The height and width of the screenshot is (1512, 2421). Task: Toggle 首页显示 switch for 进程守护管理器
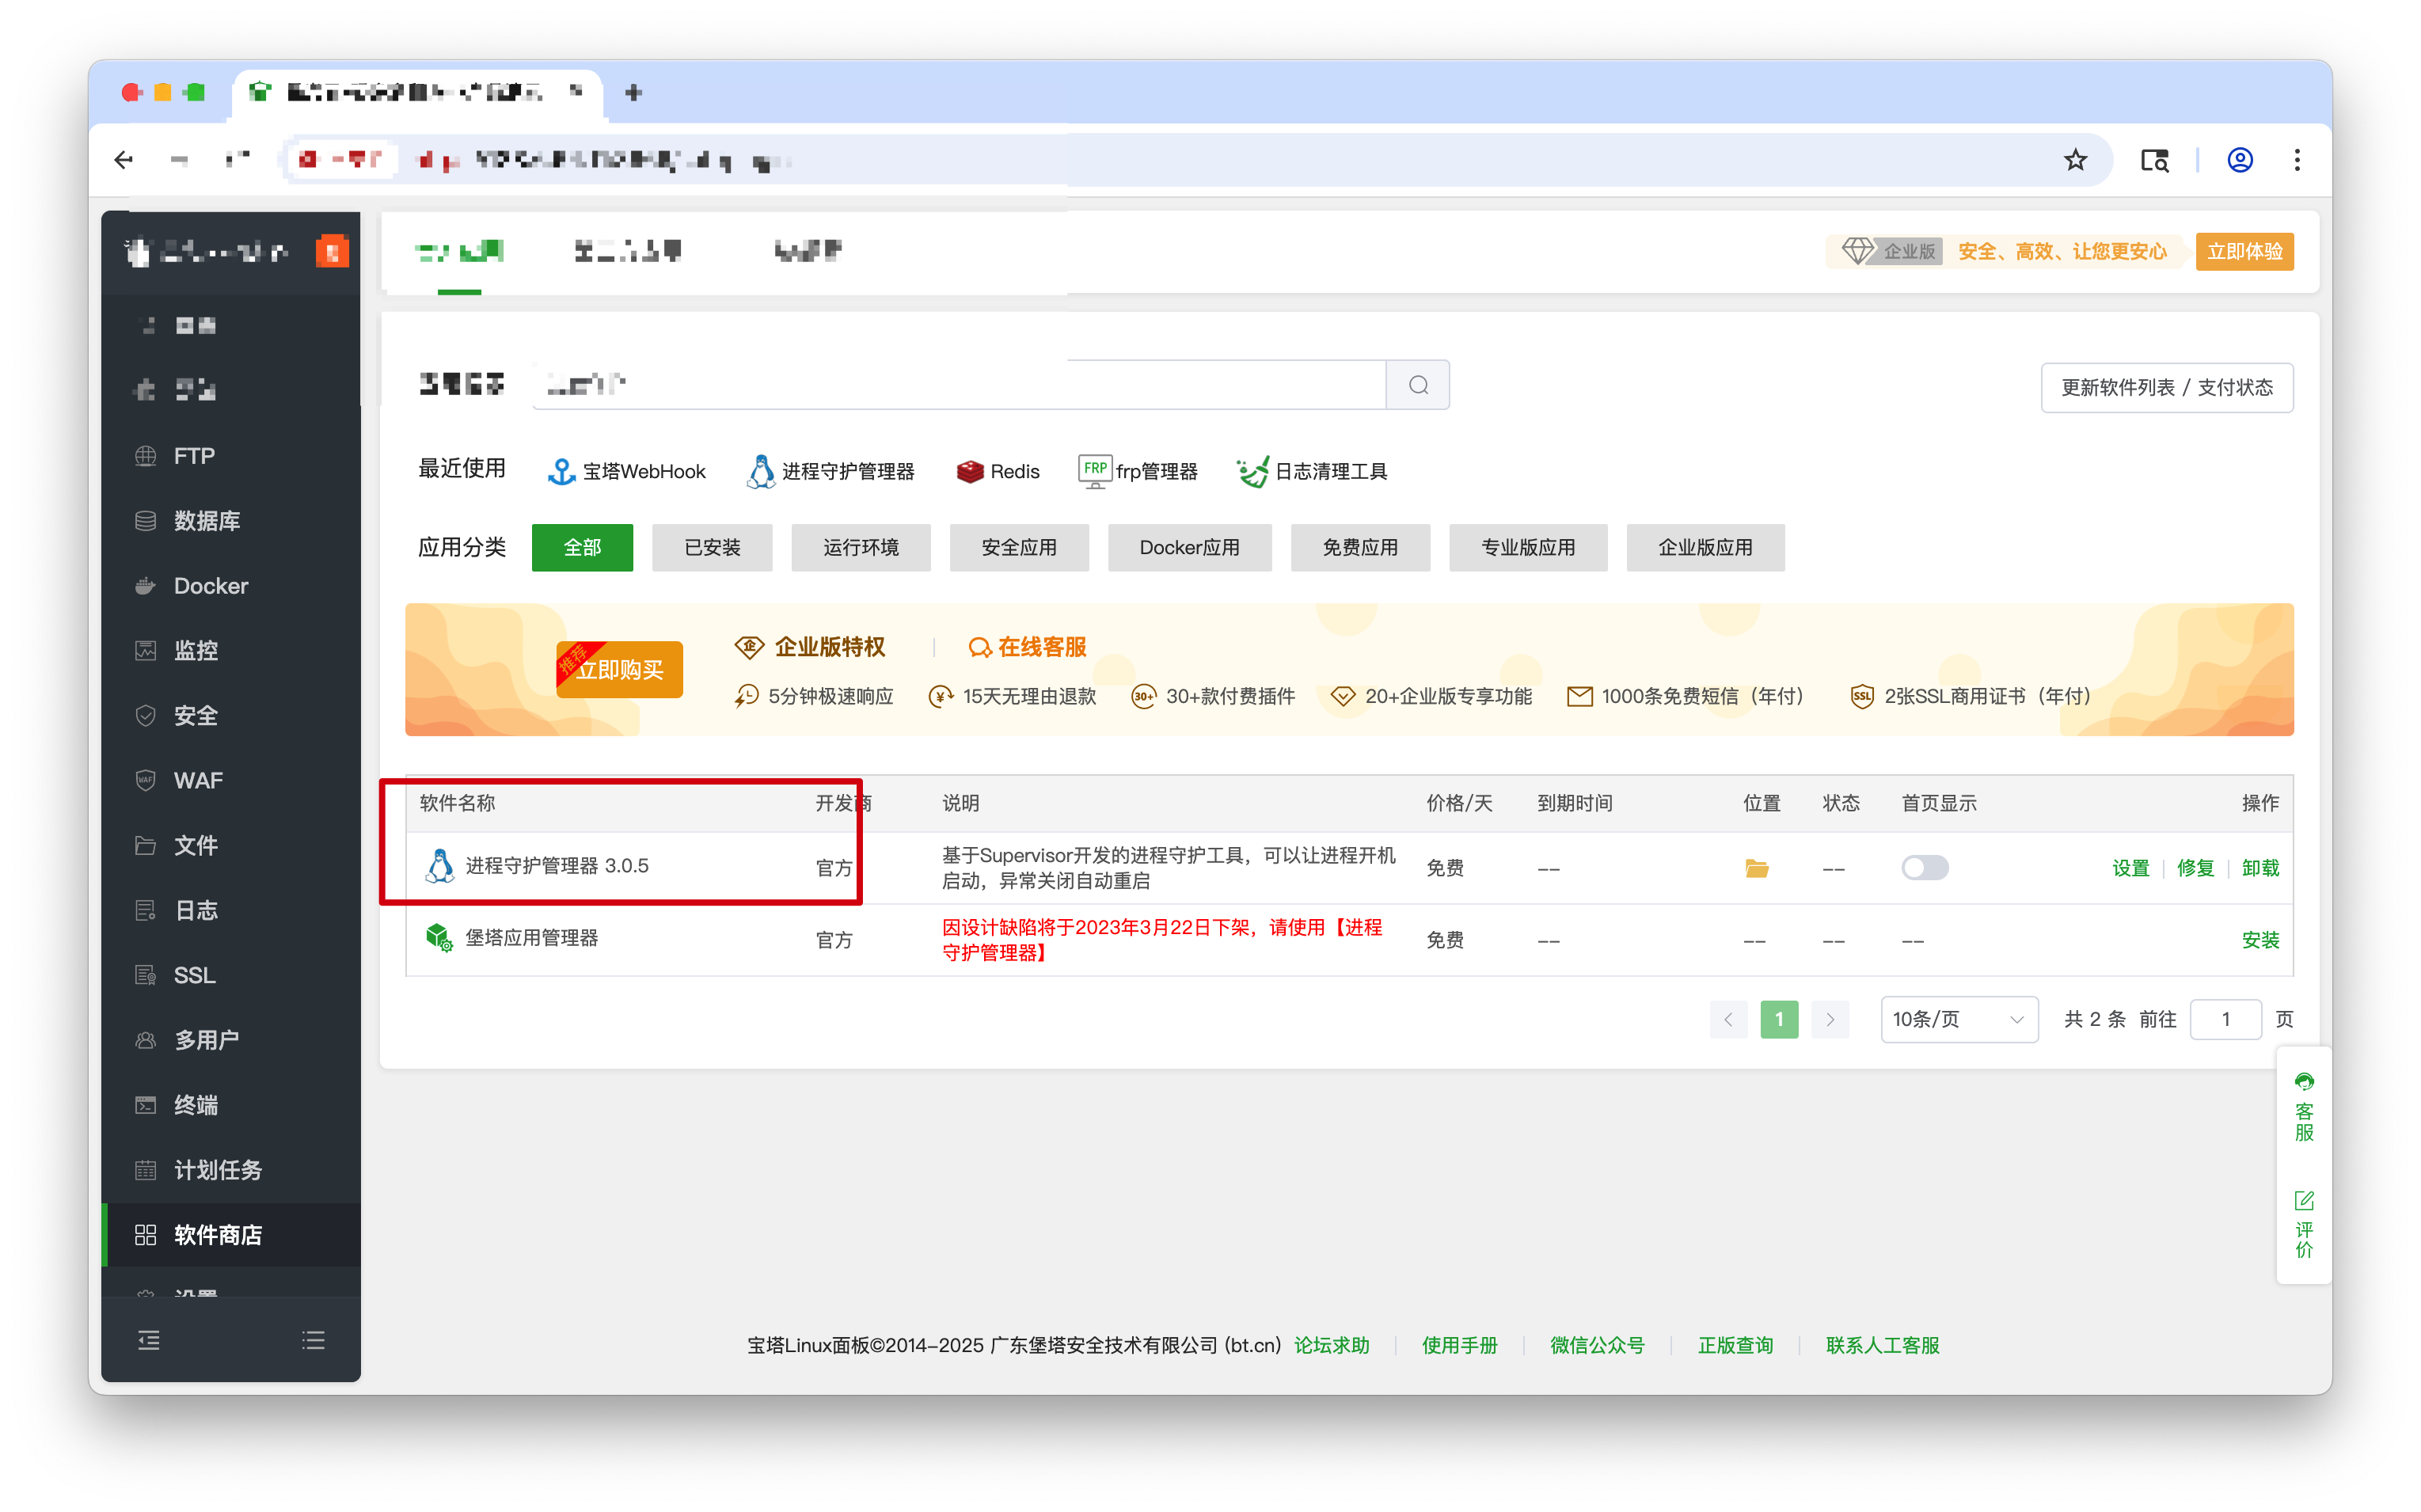coord(1924,868)
